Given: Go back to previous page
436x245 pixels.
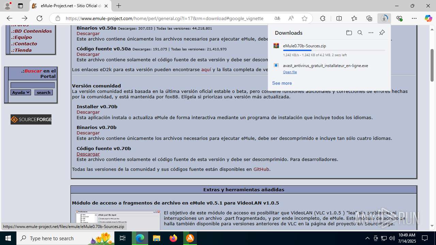Looking at the screenshot, I should click(x=10, y=18).
